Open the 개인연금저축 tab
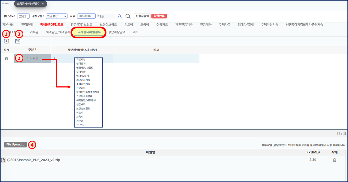348x182 pixels. coord(184,24)
